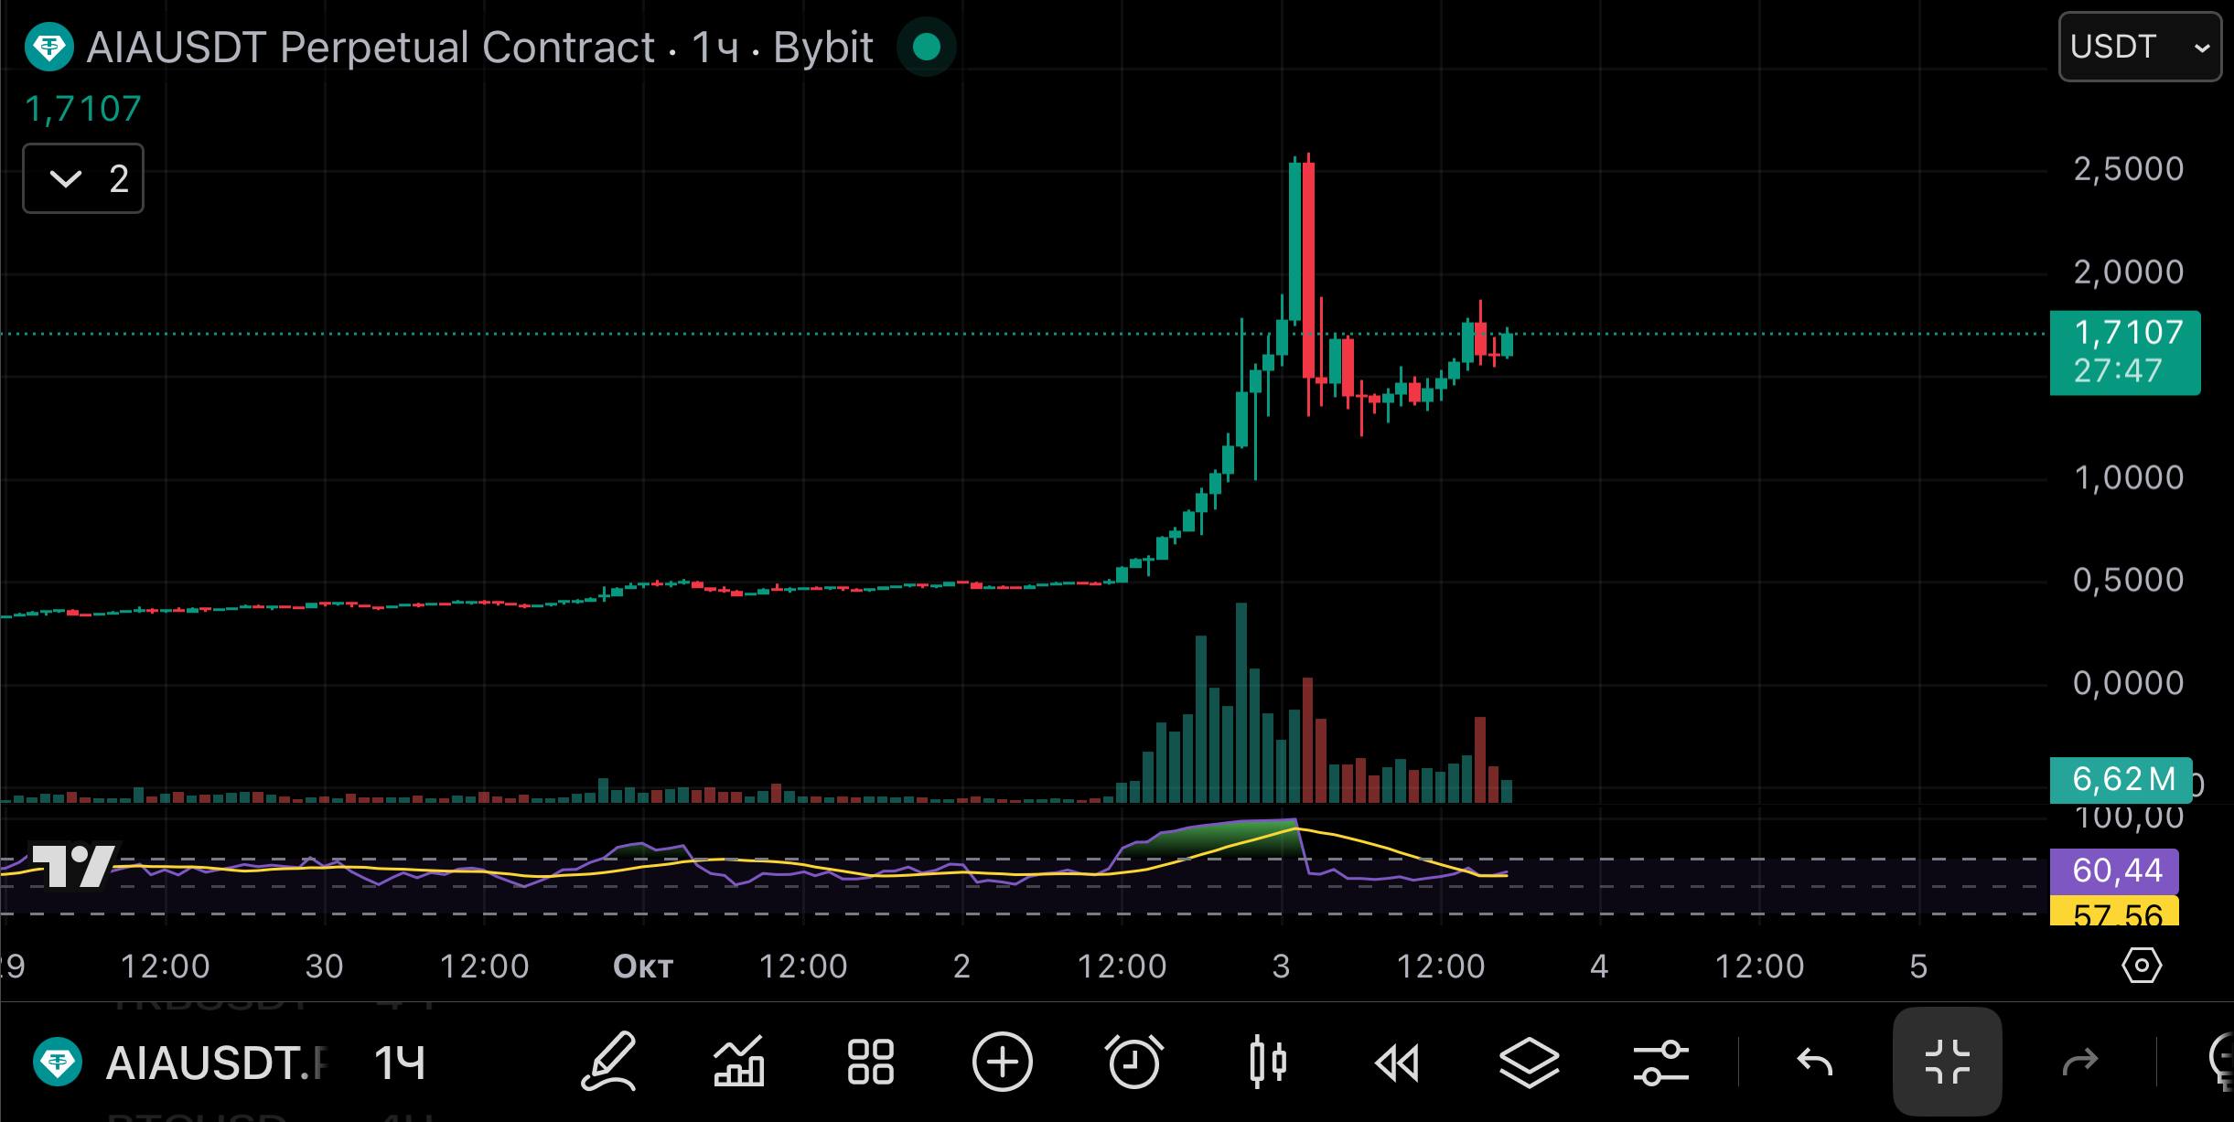This screenshot has width=2234, height=1122.
Task: Exit fullscreen using the collapse button
Action: (1947, 1063)
